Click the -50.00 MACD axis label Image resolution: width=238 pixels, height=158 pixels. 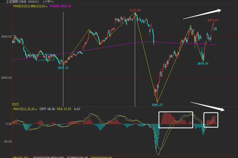[8, 142]
